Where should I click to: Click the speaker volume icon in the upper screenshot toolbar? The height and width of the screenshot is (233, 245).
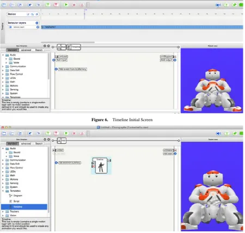(218, 5)
